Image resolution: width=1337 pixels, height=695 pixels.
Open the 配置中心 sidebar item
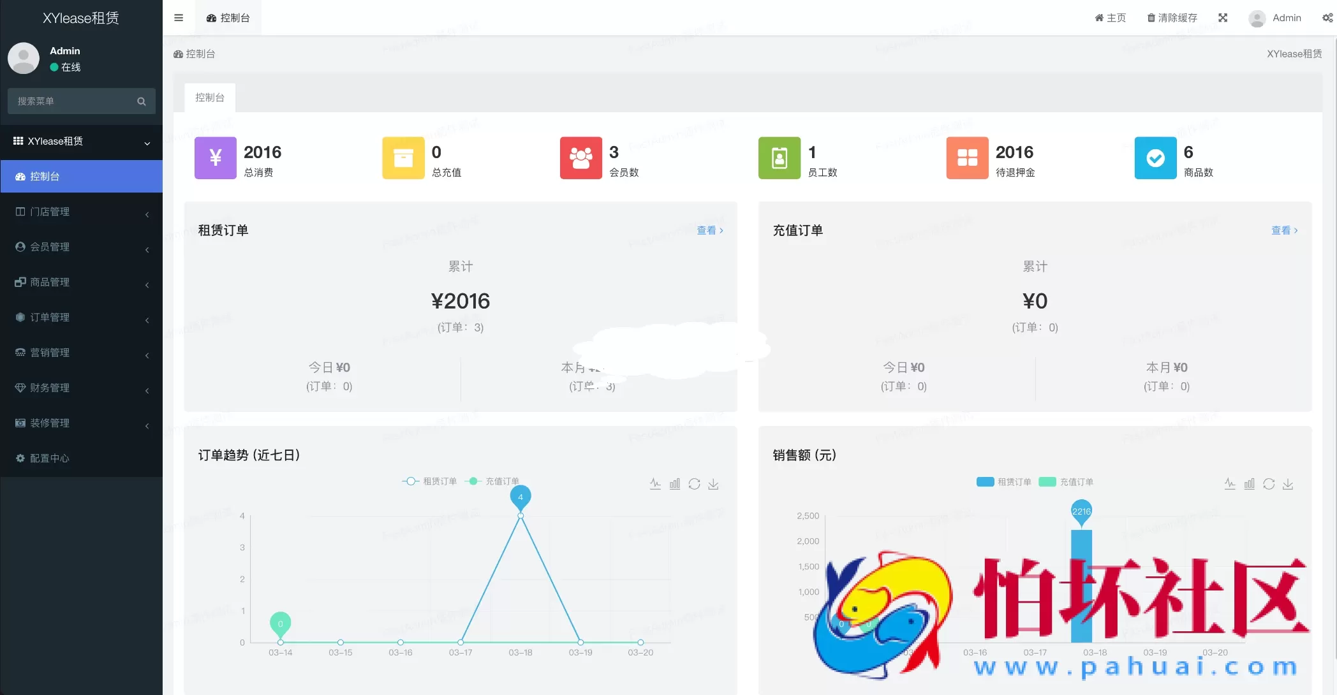[50, 458]
